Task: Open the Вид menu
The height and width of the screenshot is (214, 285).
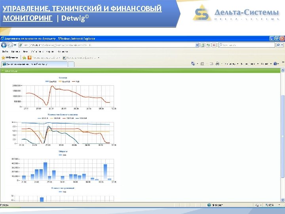Action: 25,52
